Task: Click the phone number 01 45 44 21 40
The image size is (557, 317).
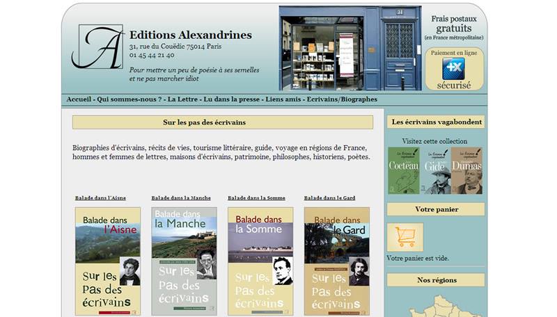Action: (152, 55)
